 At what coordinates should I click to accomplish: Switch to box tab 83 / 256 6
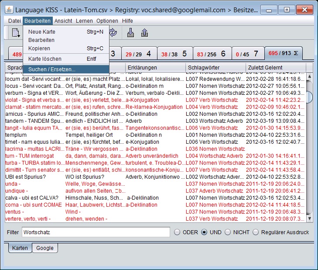[212, 54]
